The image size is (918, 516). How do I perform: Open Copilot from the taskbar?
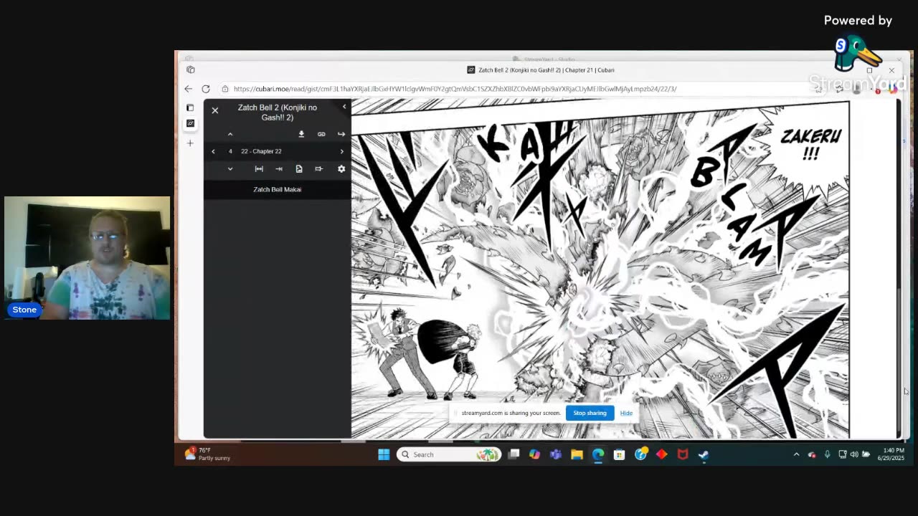[x=534, y=454]
